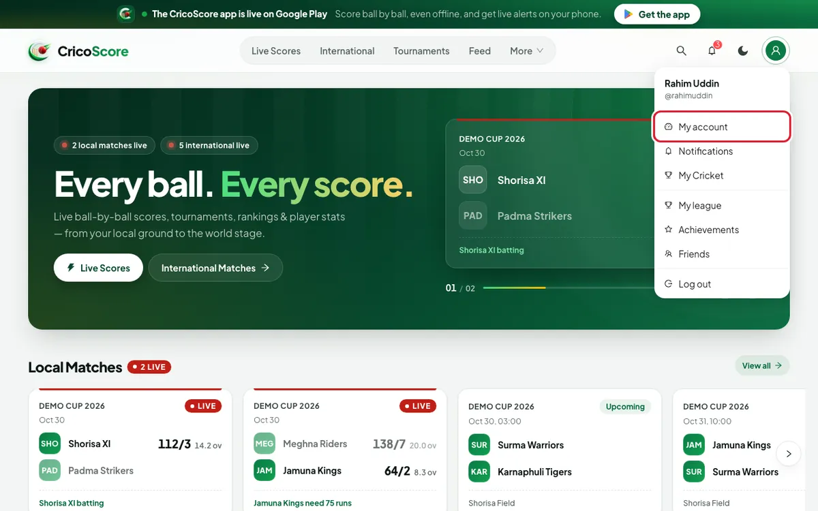The image size is (818, 511).
Task: Click the PAD team badge in hero card
Action: pos(473,215)
